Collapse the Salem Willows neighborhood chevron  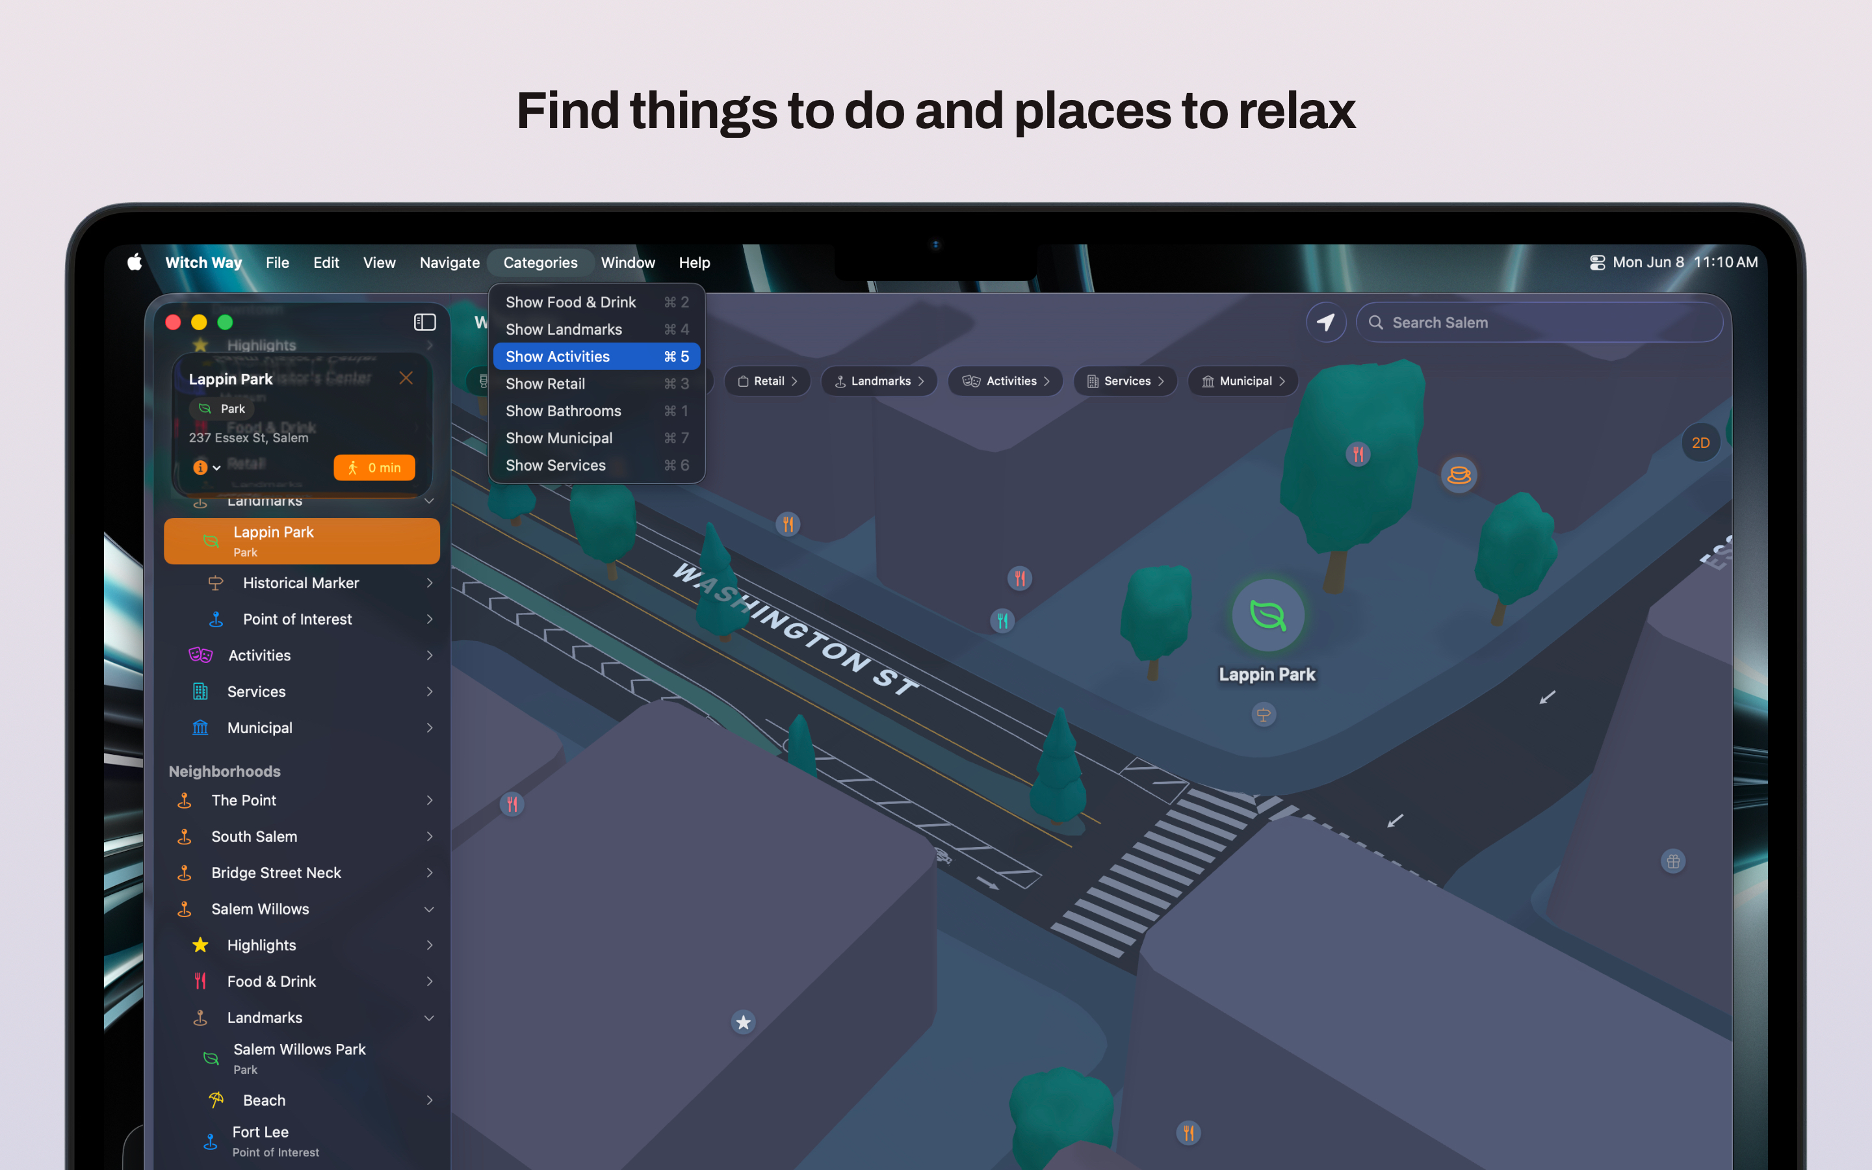429,909
